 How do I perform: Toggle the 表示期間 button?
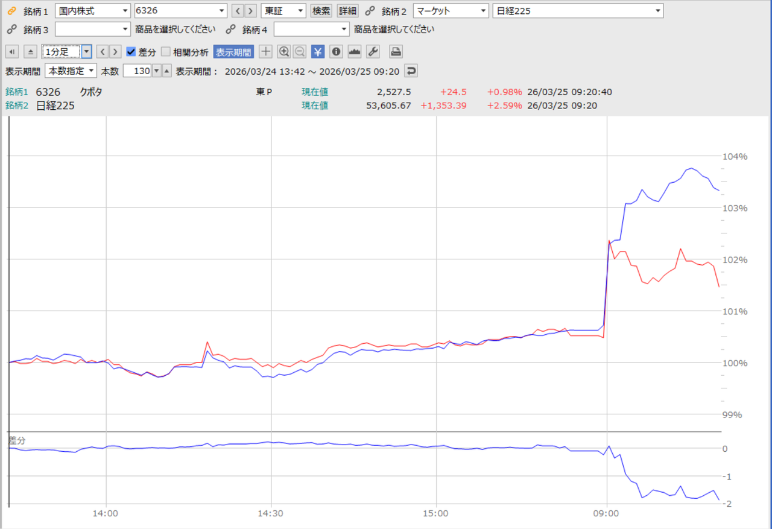point(233,52)
